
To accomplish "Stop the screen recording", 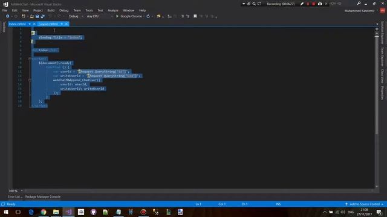I will click(x=314, y=4).
